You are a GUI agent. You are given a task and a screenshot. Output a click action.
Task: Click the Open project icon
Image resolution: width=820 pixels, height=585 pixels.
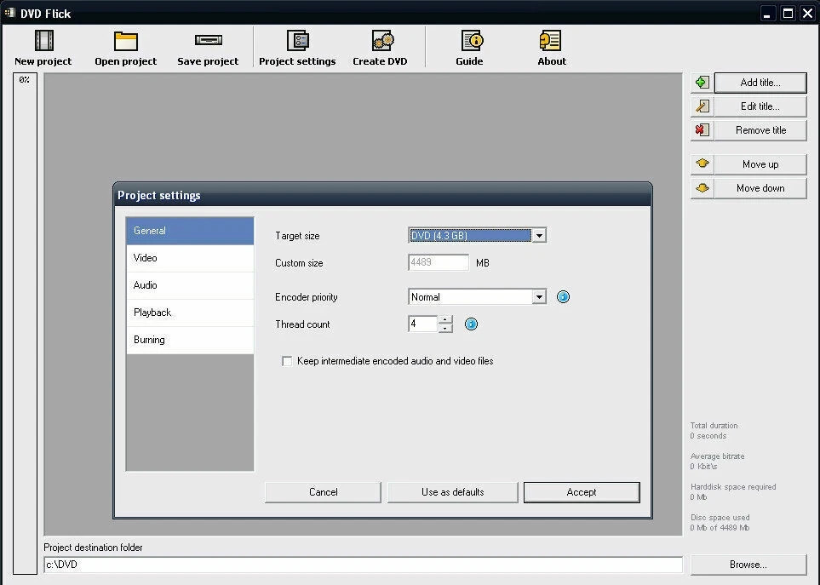tap(125, 46)
